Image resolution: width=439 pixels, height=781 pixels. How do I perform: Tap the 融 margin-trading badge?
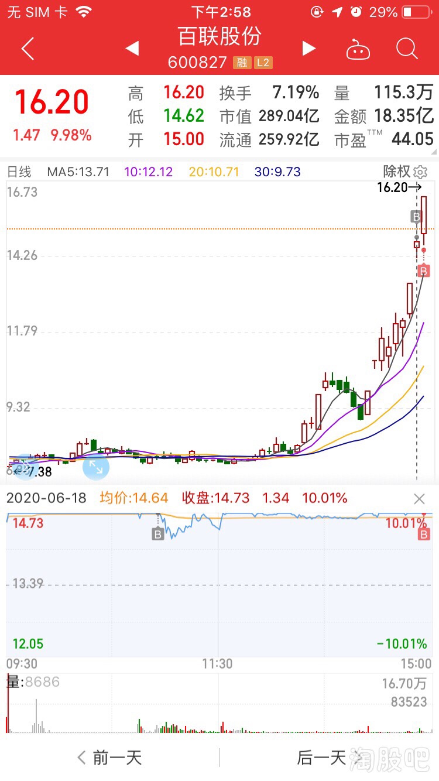click(x=242, y=62)
